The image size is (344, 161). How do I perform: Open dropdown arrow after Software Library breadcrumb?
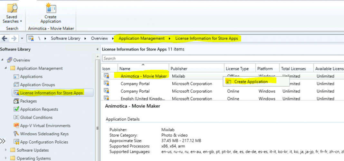pos(86,39)
